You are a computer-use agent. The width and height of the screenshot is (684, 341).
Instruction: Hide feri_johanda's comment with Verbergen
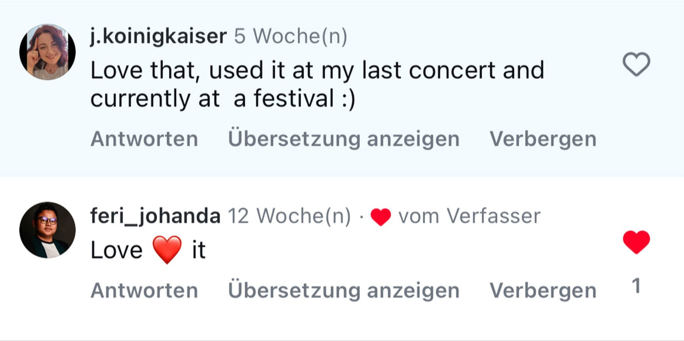pos(543,290)
